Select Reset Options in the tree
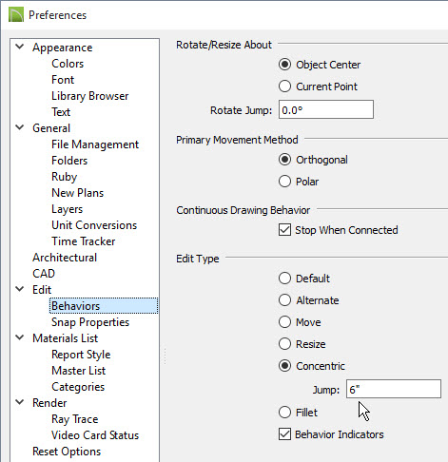The image size is (448, 462). click(67, 452)
